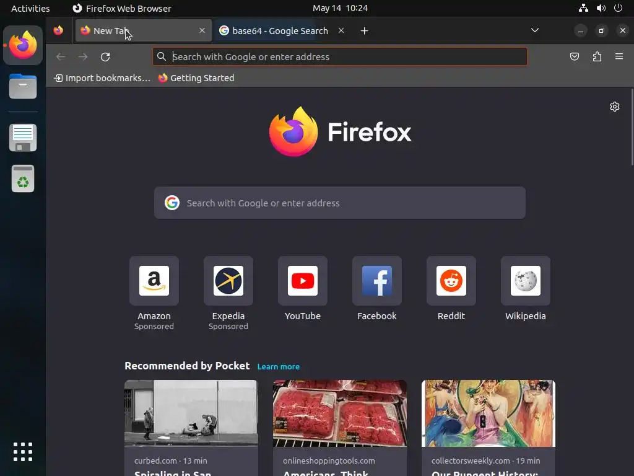Open a new tab with plus
The image size is (634, 476).
364,31
